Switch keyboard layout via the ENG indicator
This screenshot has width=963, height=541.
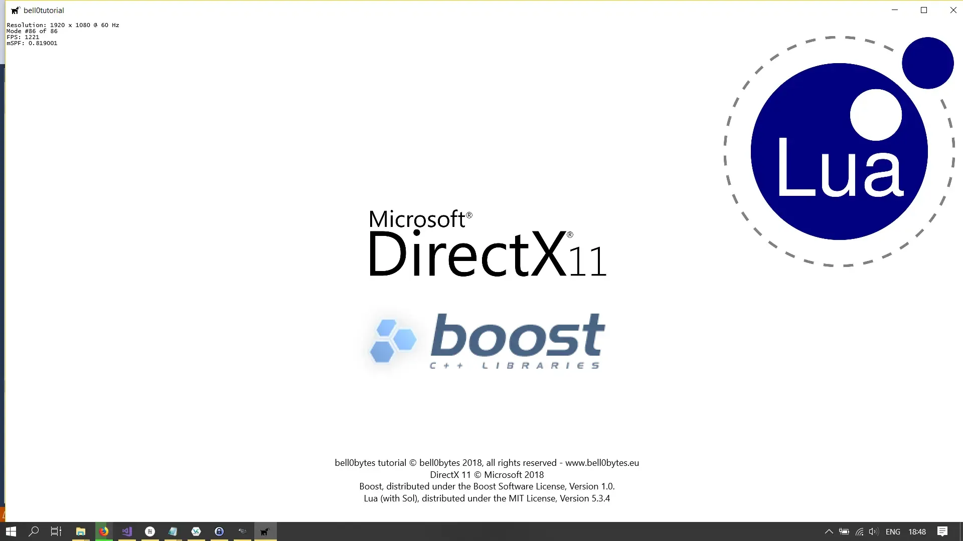[893, 531]
